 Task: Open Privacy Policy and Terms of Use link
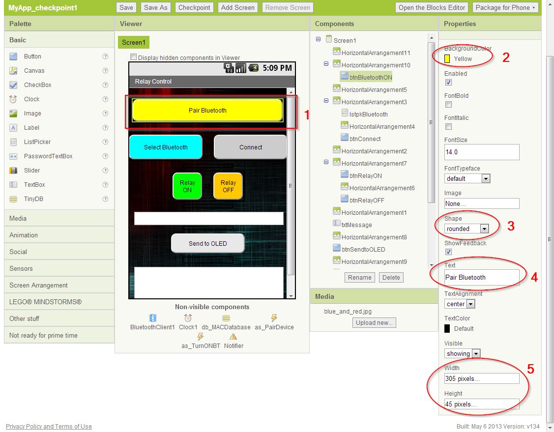[49, 427]
